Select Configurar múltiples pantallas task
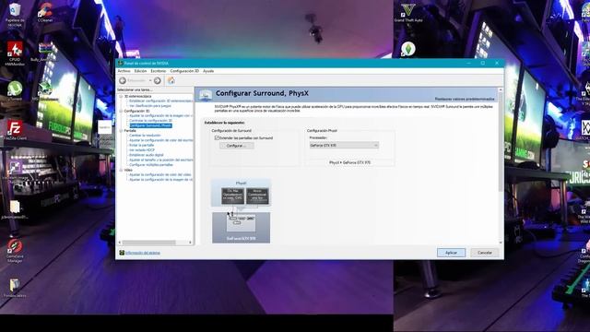 tap(151, 164)
